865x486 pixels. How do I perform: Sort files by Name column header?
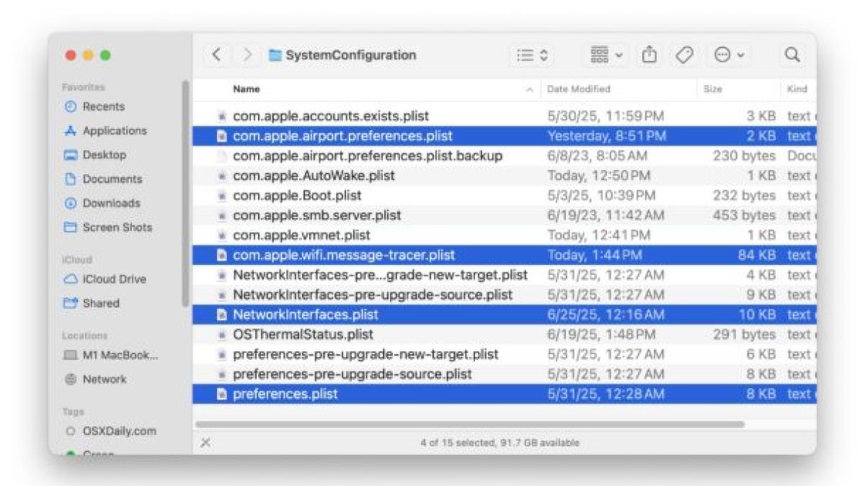(x=247, y=89)
